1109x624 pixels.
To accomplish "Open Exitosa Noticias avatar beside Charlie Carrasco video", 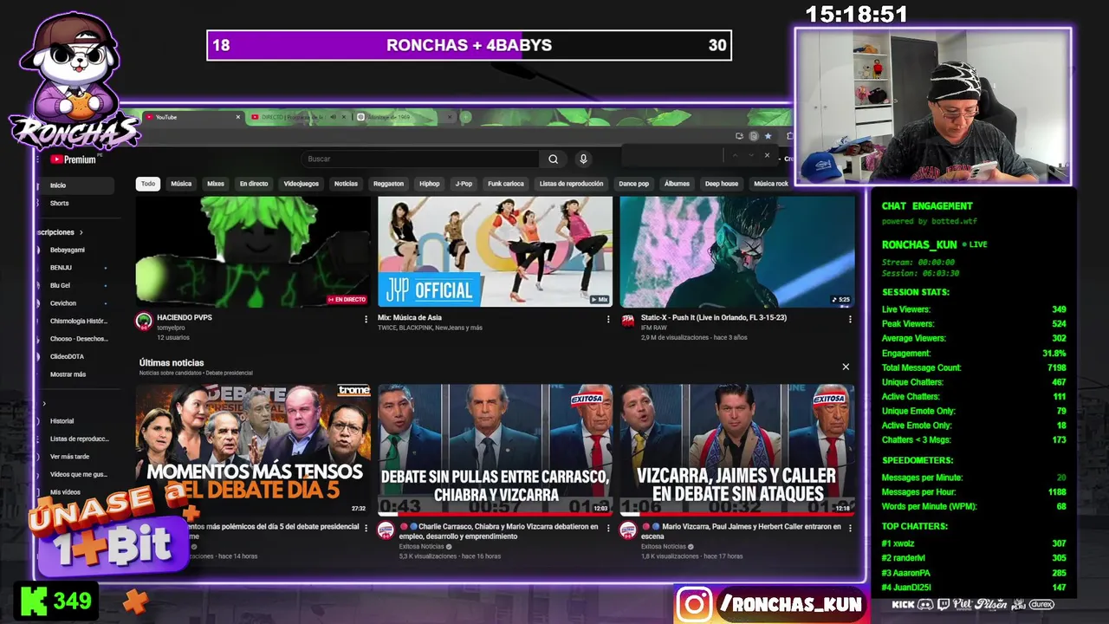I will tap(386, 531).
